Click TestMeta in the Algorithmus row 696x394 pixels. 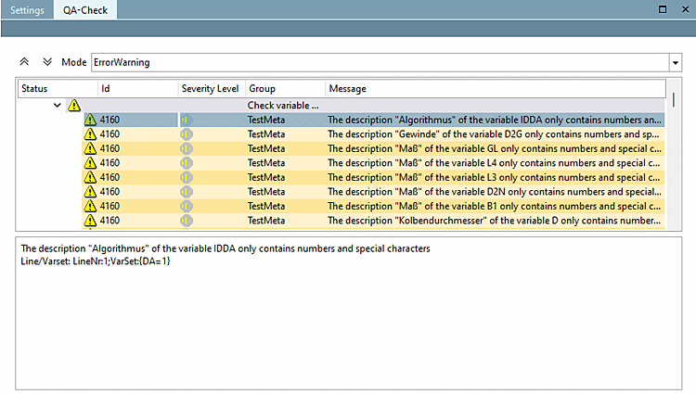point(266,120)
